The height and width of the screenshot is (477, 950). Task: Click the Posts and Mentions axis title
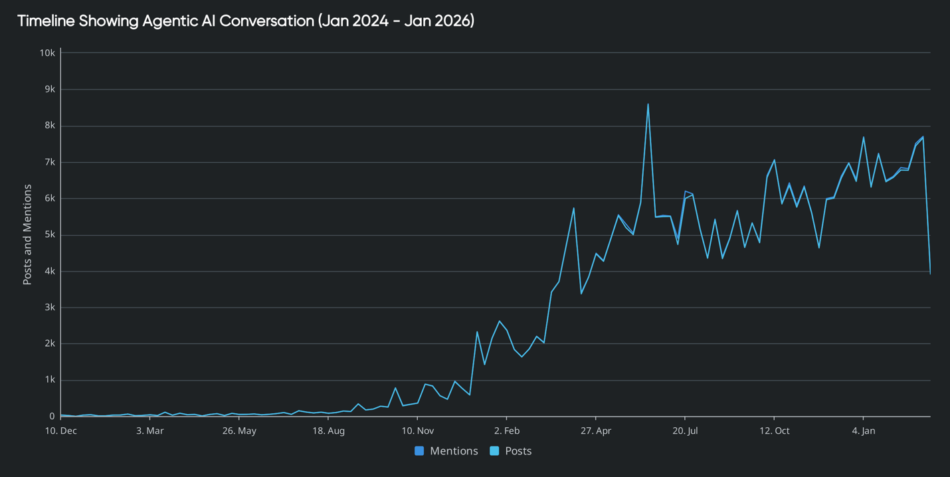pos(27,234)
